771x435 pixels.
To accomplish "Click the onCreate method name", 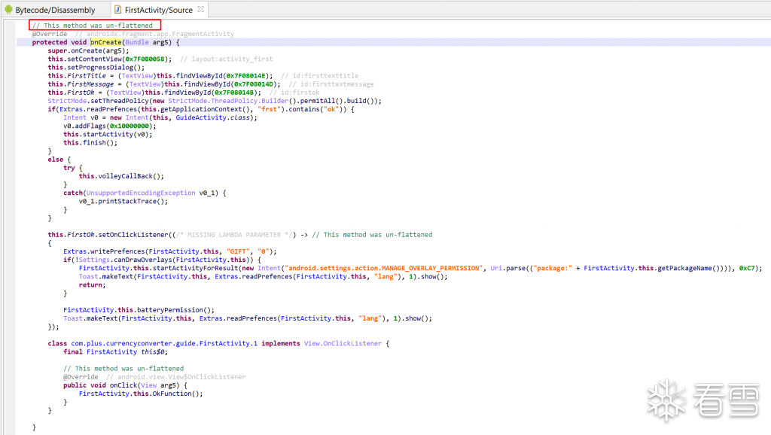I will point(105,42).
